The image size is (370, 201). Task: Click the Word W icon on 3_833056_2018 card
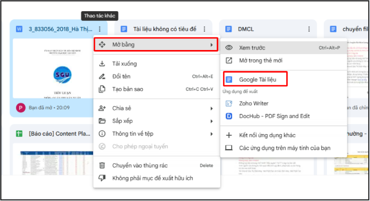(19, 29)
